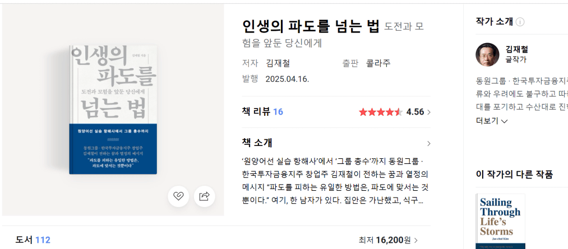Click the info icon beside 작가 소개
568x249 pixels.
coord(520,22)
